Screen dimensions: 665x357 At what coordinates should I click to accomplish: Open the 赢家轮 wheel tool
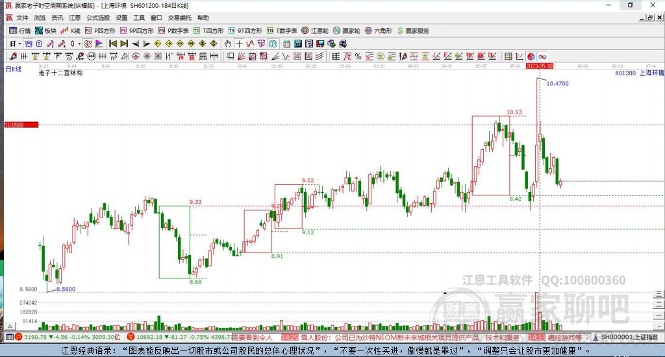347,31
